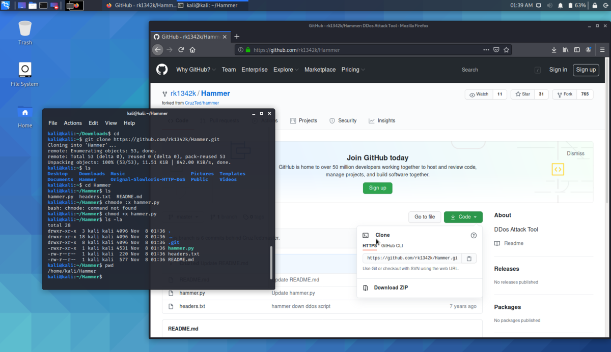Open page actions three-dot menu in URL bar
Image resolution: width=611 pixels, height=352 pixels.
486,50
